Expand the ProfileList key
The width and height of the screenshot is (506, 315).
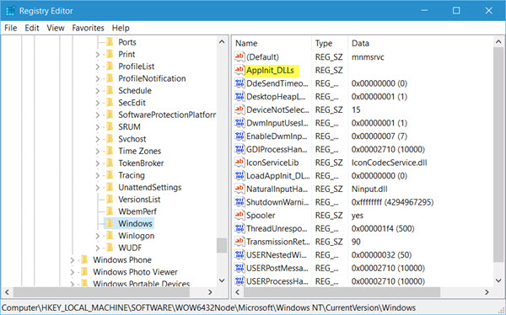point(97,67)
